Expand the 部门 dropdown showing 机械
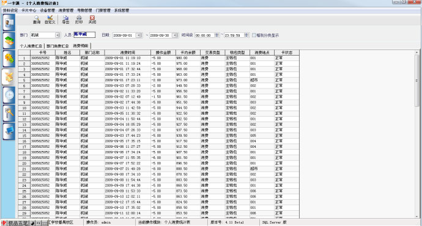Screen dimensions: 422x226 click(x=57, y=35)
